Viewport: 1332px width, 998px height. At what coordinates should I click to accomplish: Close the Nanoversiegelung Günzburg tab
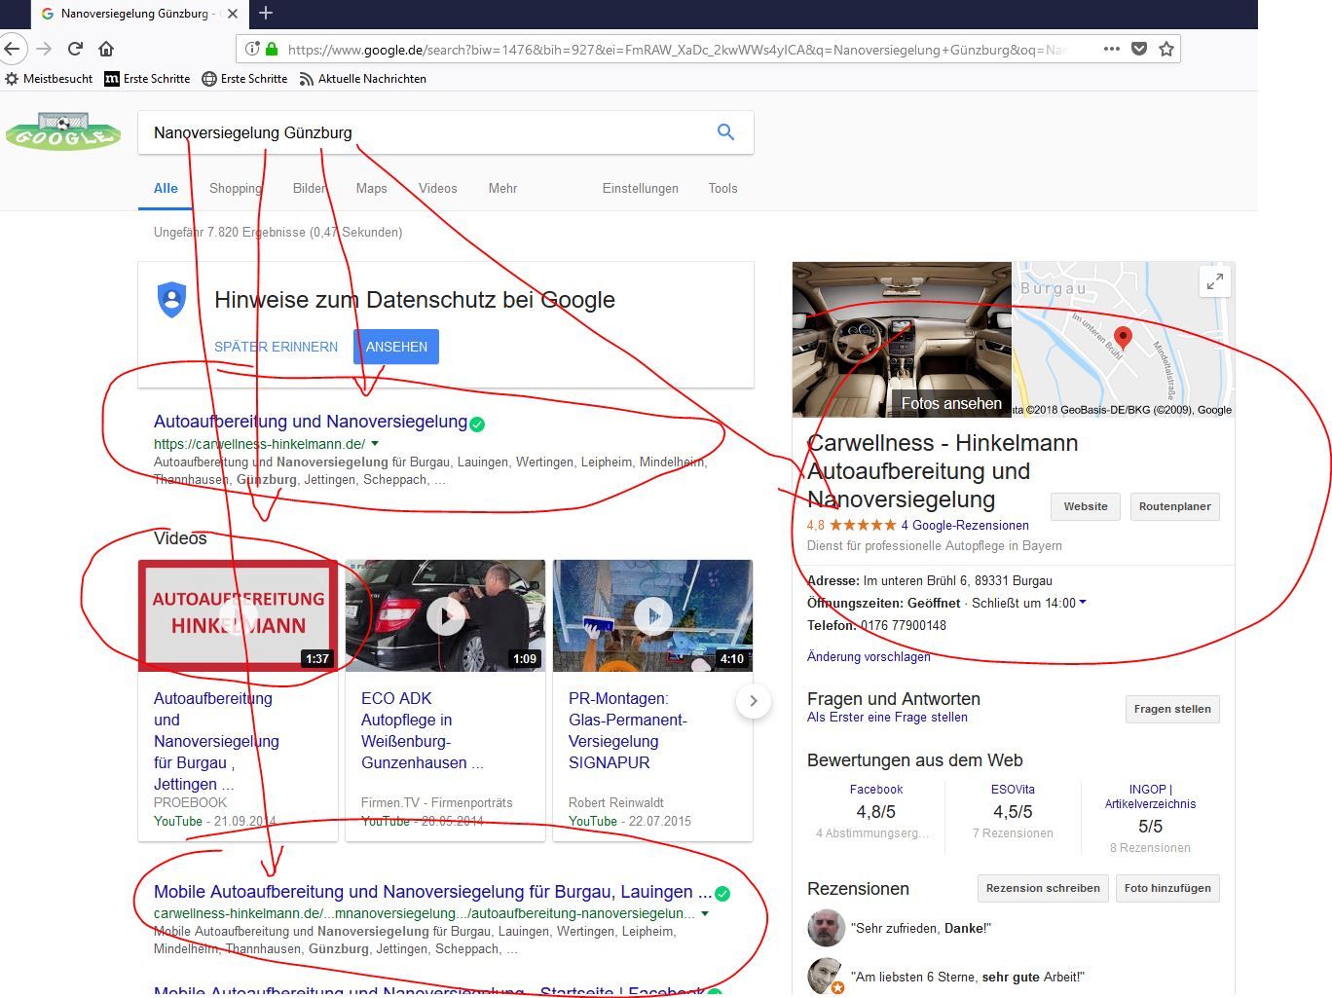tap(232, 14)
